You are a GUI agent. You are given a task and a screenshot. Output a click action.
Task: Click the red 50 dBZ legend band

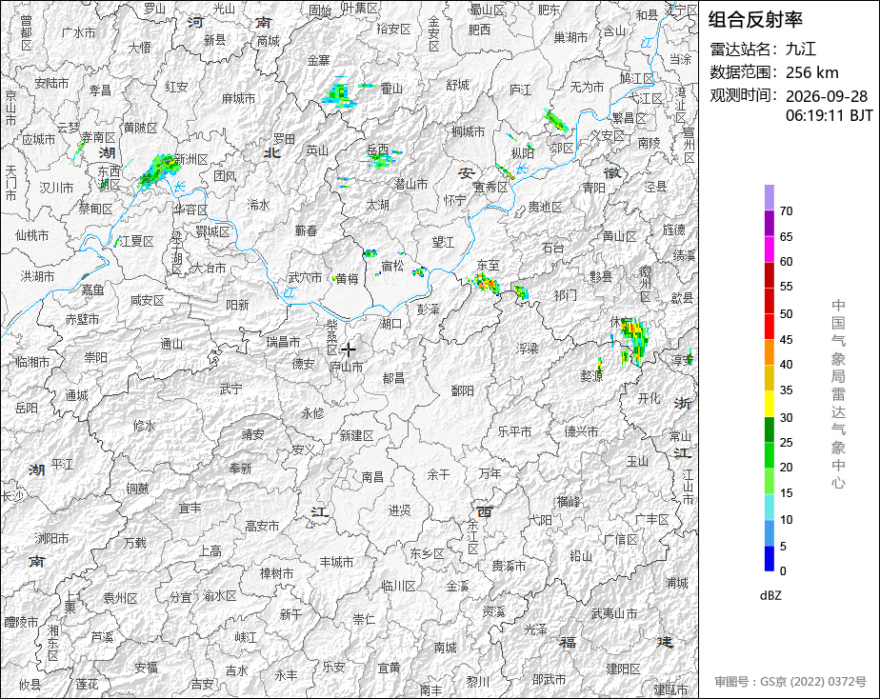[x=769, y=301]
